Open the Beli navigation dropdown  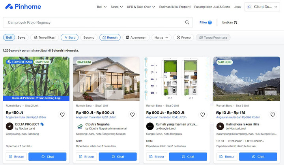[x=102, y=7]
